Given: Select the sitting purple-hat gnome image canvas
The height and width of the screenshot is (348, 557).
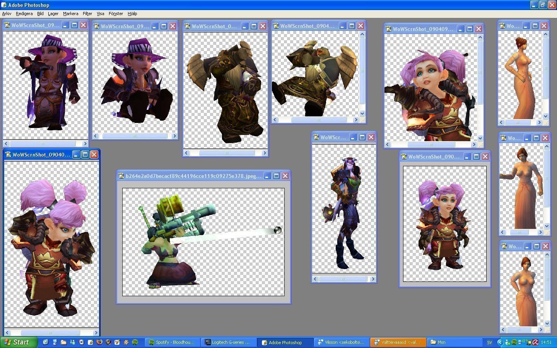Looking at the screenshot, I should tap(135, 82).
